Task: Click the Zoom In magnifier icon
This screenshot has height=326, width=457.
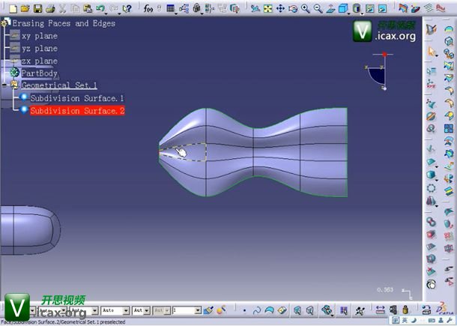Action: tap(306, 8)
